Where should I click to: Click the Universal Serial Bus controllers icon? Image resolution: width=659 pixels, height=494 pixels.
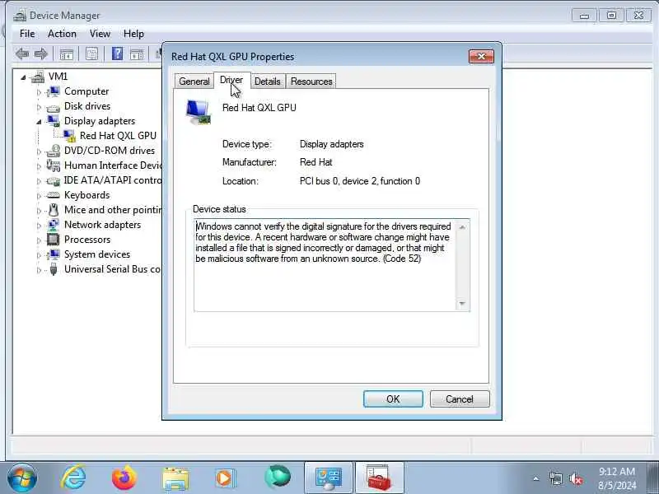click(x=54, y=269)
